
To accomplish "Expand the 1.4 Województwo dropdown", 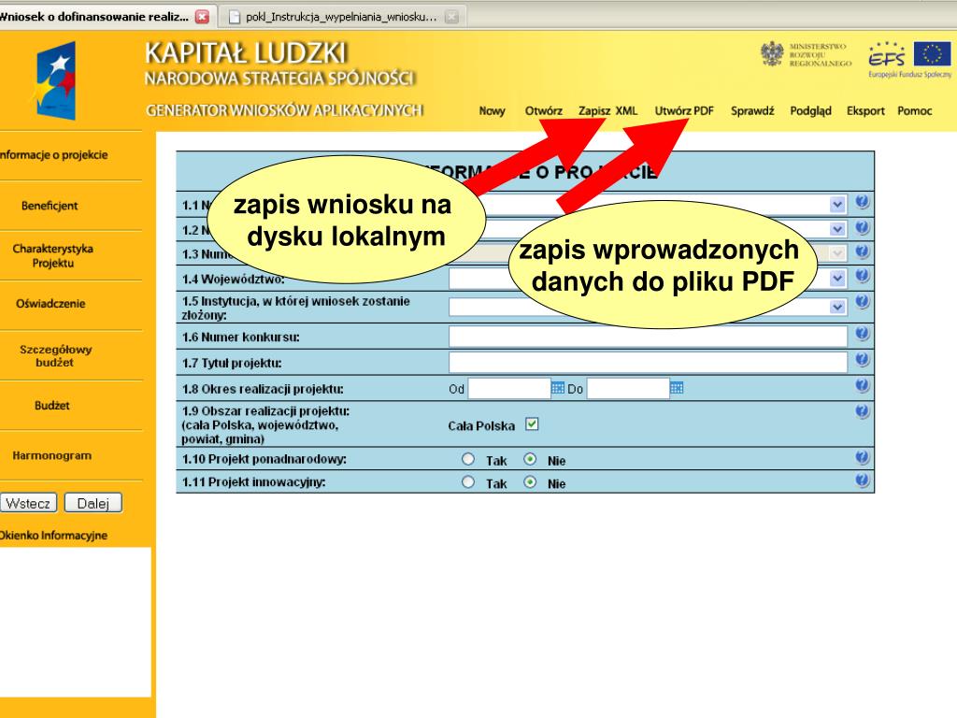I will pyautogui.click(x=838, y=279).
